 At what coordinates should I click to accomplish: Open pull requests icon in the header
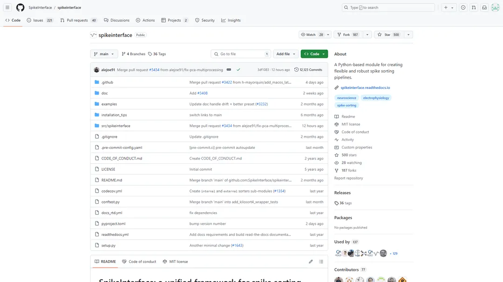[x=474, y=7]
